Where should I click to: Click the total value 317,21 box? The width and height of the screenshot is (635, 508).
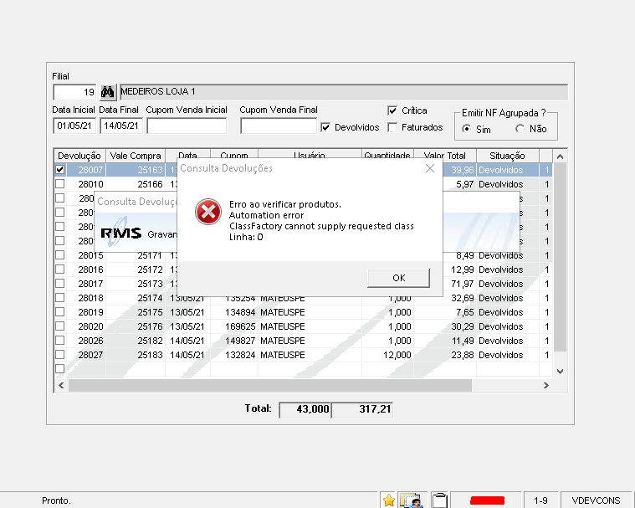(362, 409)
